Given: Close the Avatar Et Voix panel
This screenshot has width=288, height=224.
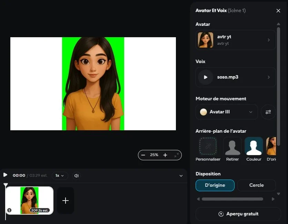Looking at the screenshot, I should [278, 11].
